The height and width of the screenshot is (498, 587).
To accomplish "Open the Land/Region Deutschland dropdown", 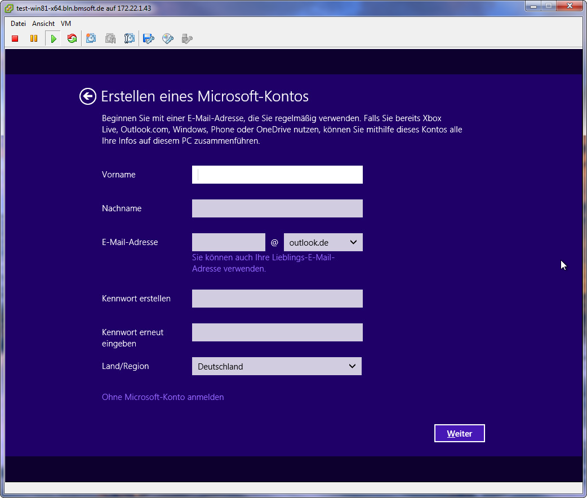I will coord(277,366).
